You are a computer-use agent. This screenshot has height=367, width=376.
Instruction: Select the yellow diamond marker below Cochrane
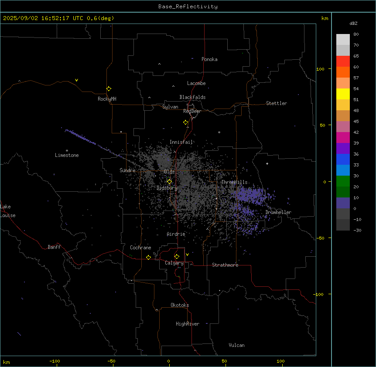pyautogui.click(x=148, y=257)
